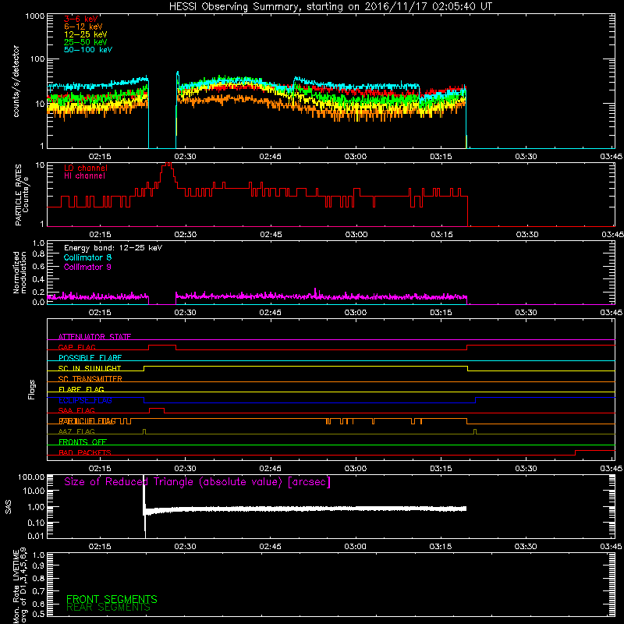Viewport: 624px width, 624px height.
Task: Click the Normalized modulation axis title
Action: pos(19,272)
